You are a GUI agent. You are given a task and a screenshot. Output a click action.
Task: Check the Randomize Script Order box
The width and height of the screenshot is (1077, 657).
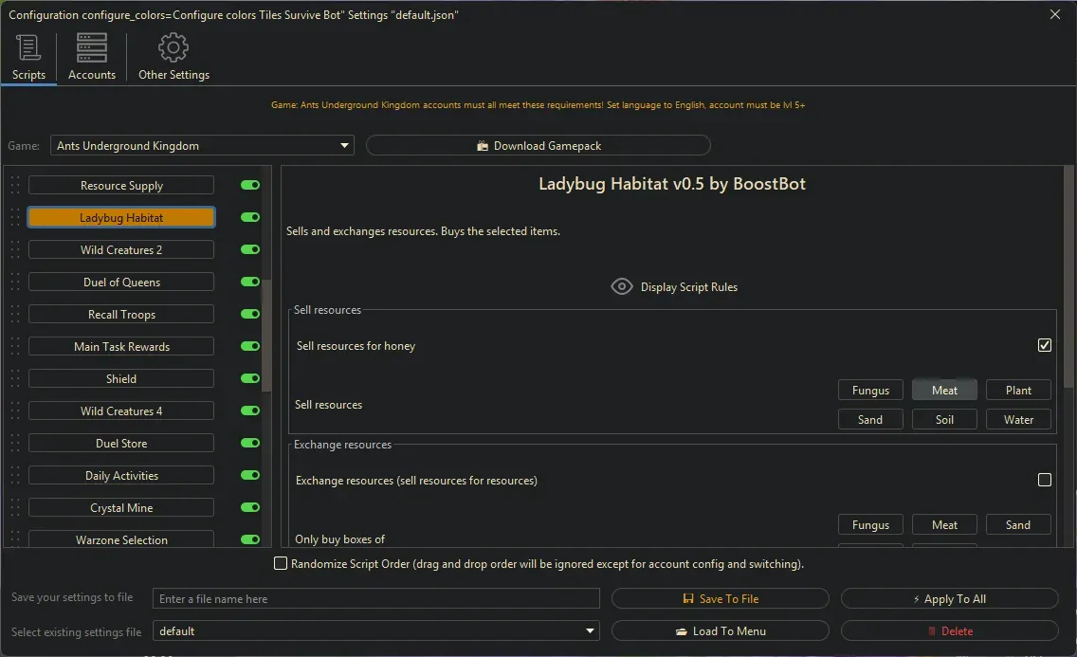coord(281,564)
